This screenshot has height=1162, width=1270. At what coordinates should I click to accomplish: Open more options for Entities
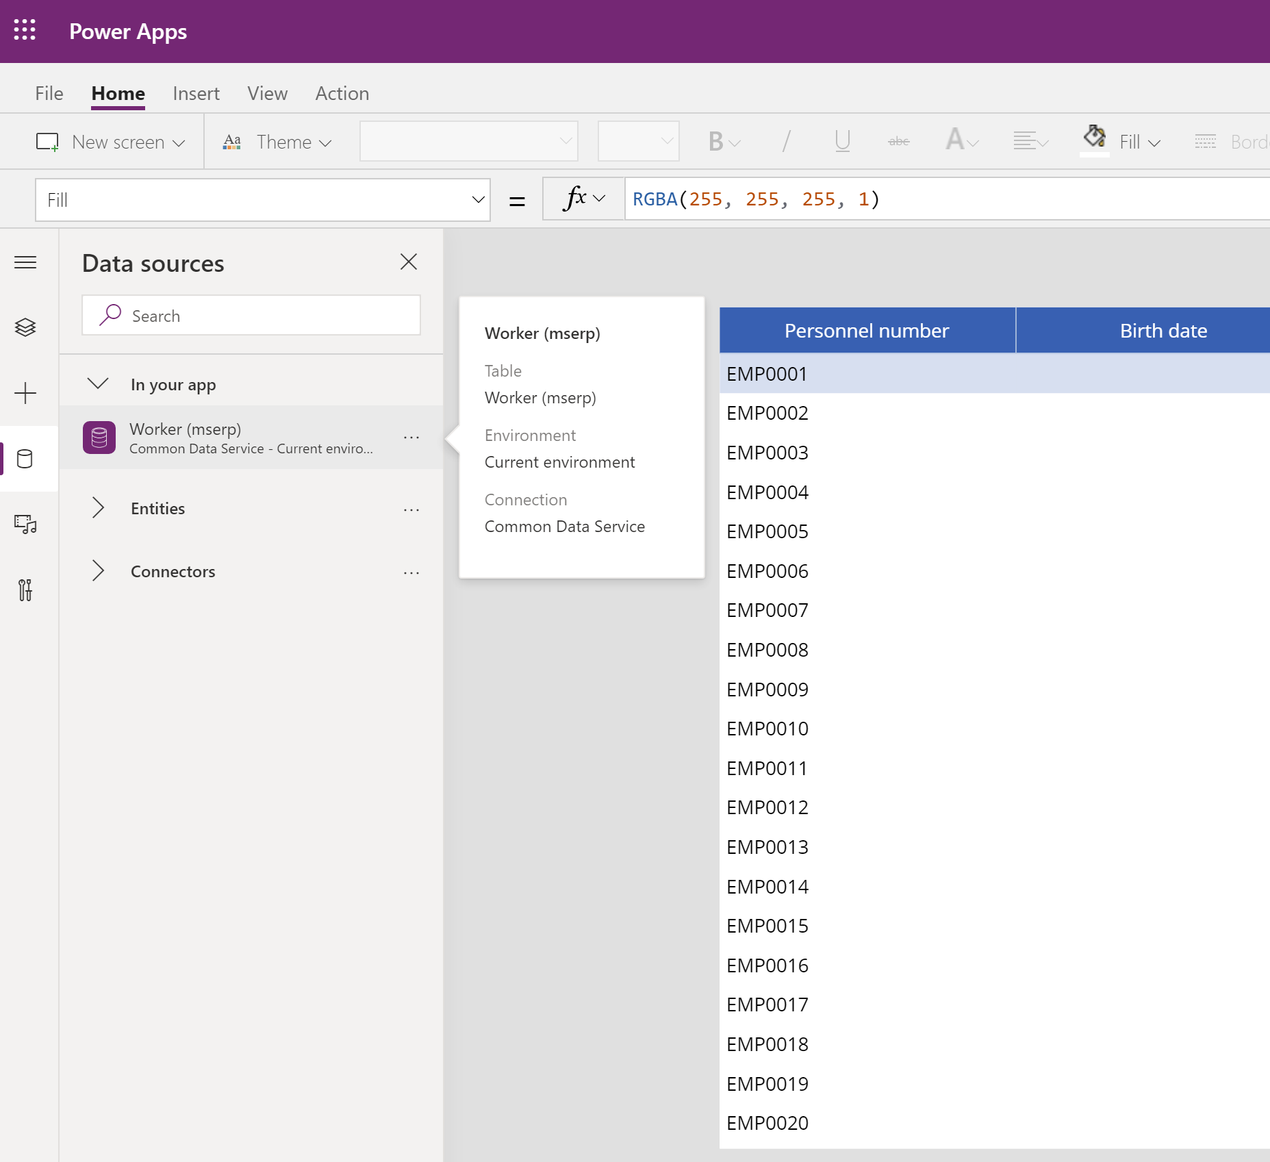[411, 509]
